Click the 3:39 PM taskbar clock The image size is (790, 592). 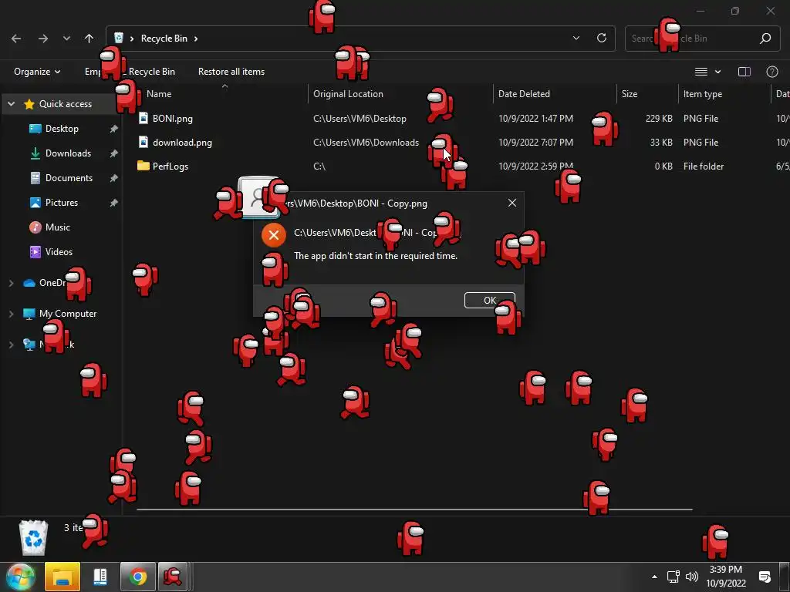725,570
